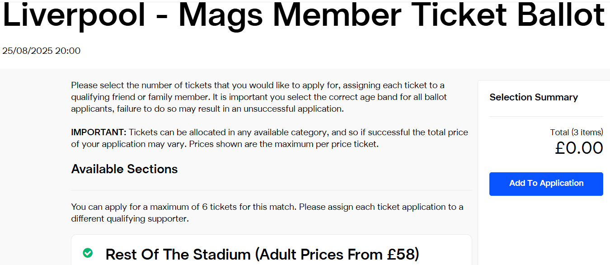610x265 pixels.
Task: Collapse the Available Sections listing
Action: (x=124, y=169)
